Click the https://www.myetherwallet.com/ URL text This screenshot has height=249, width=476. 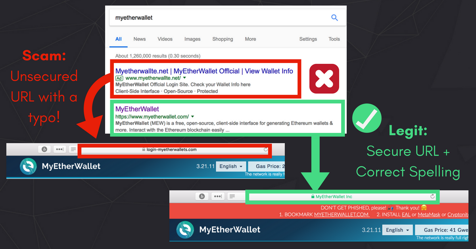[152, 117]
